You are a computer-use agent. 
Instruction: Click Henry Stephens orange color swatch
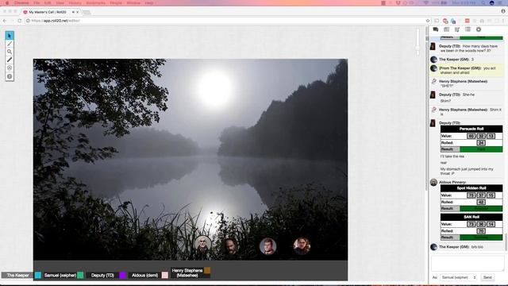207,270
